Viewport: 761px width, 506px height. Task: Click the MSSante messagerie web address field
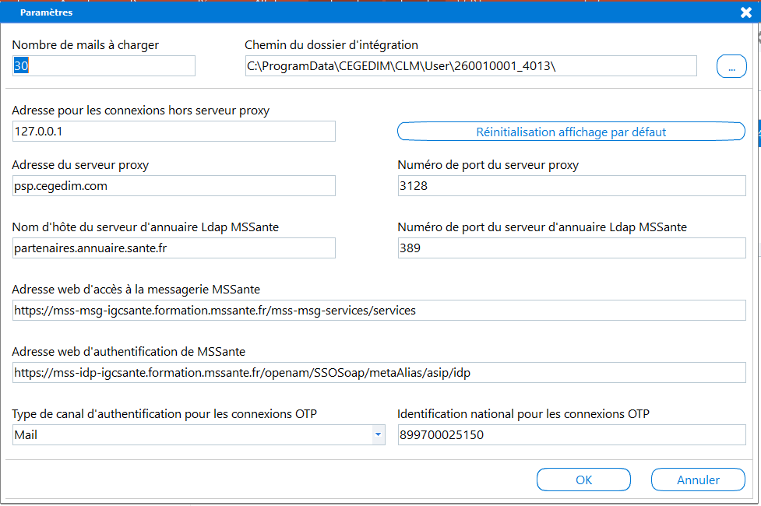point(379,310)
